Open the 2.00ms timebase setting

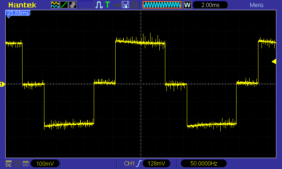tap(210, 5)
